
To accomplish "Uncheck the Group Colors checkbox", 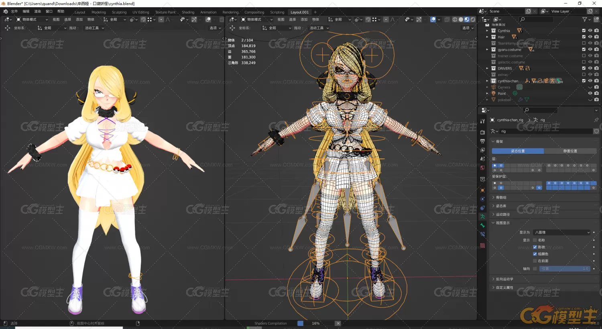I will (535, 254).
